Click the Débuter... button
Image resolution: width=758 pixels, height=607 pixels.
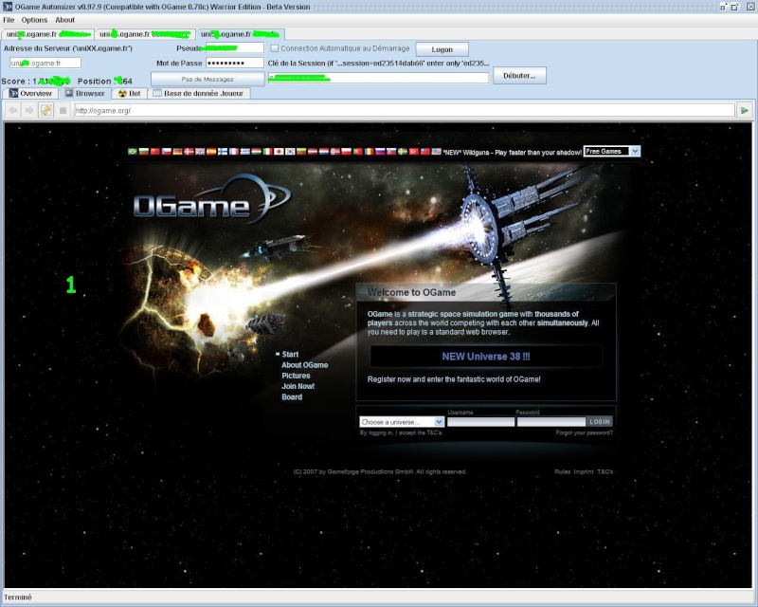519,76
